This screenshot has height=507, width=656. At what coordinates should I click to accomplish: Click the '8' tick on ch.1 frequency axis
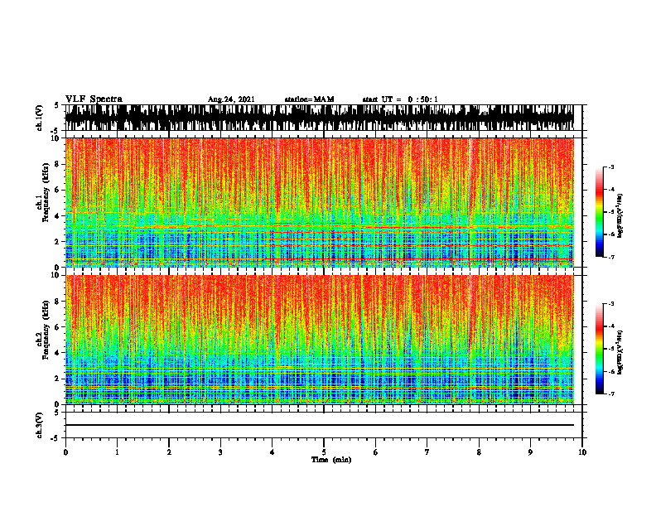pos(58,164)
